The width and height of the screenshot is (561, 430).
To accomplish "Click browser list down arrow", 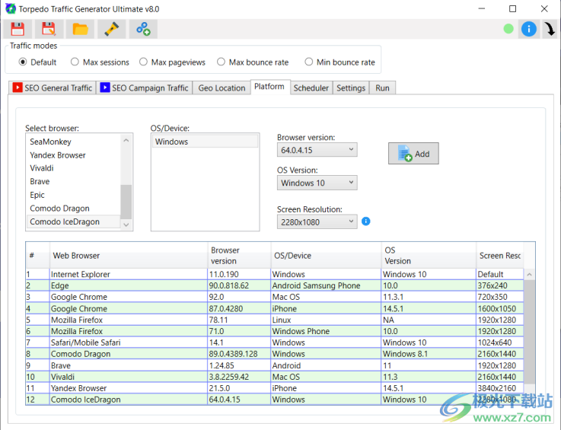I will click(x=126, y=225).
